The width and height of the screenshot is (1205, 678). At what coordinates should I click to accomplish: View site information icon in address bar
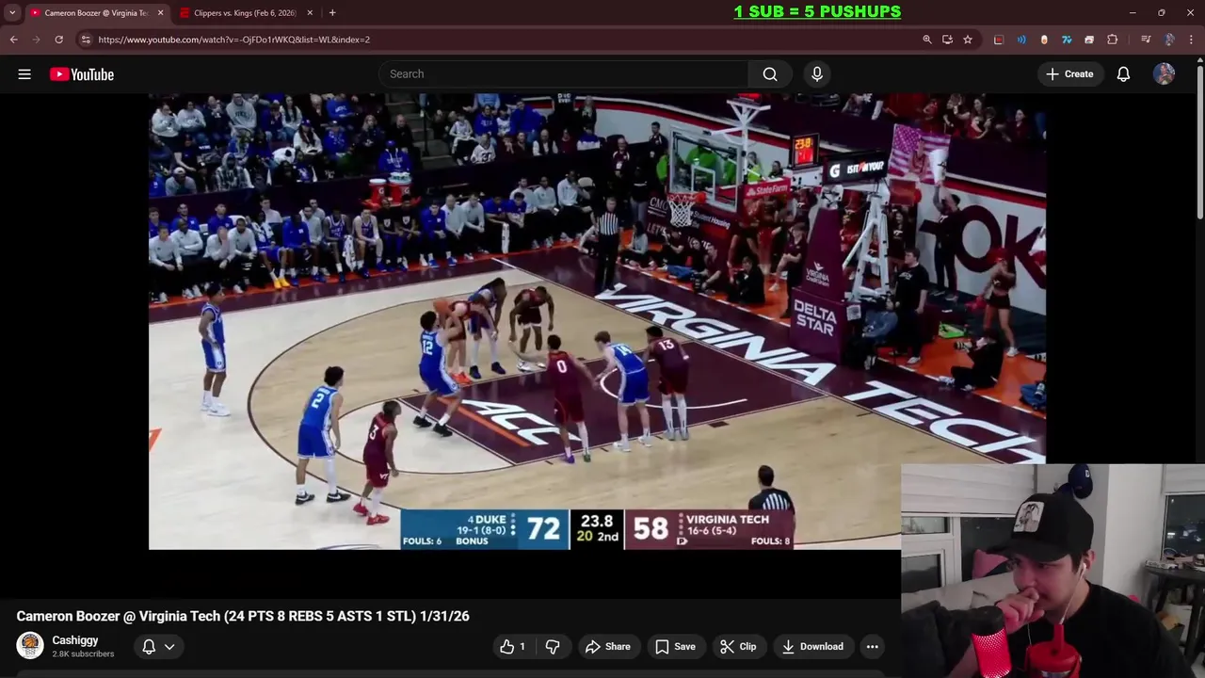tap(86, 40)
